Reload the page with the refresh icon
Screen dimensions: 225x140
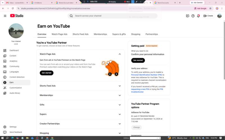click(13, 8)
